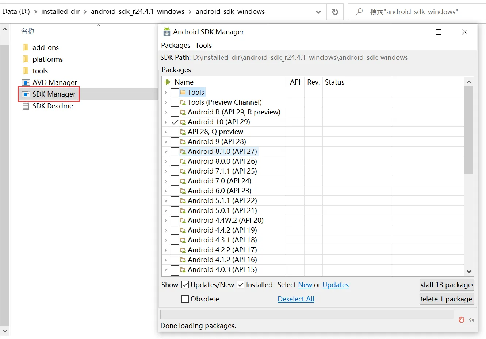486x339 pixels.
Task: Expand the Android 9 (API 28) node
Action: tap(166, 142)
